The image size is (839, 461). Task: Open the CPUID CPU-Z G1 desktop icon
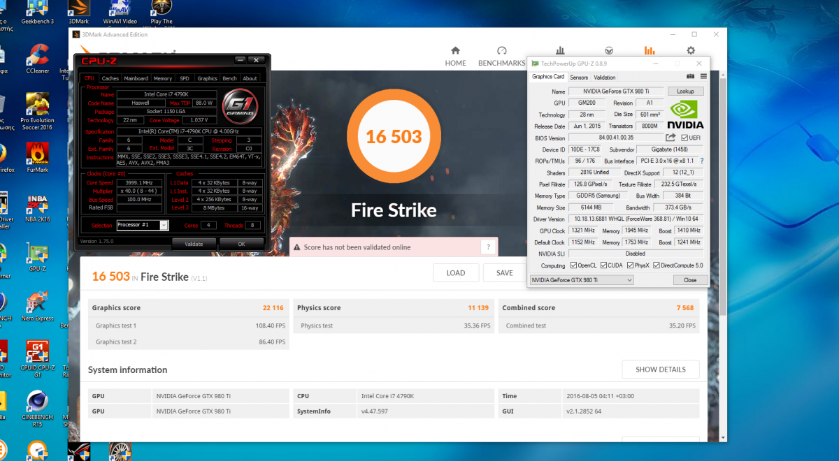[x=37, y=359]
